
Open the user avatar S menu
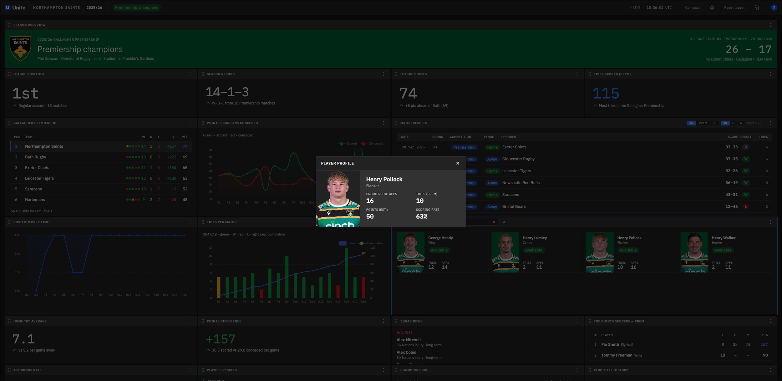click(774, 8)
